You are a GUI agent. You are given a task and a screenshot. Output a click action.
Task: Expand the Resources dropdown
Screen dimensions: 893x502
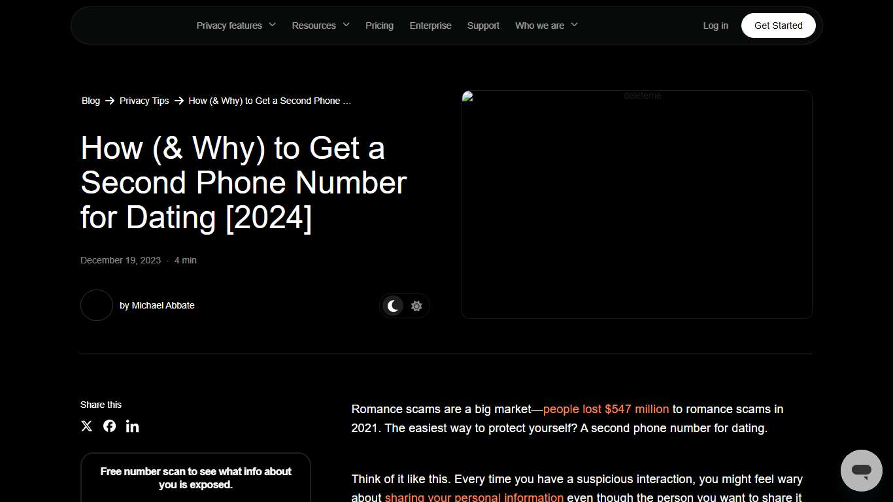[x=320, y=25]
